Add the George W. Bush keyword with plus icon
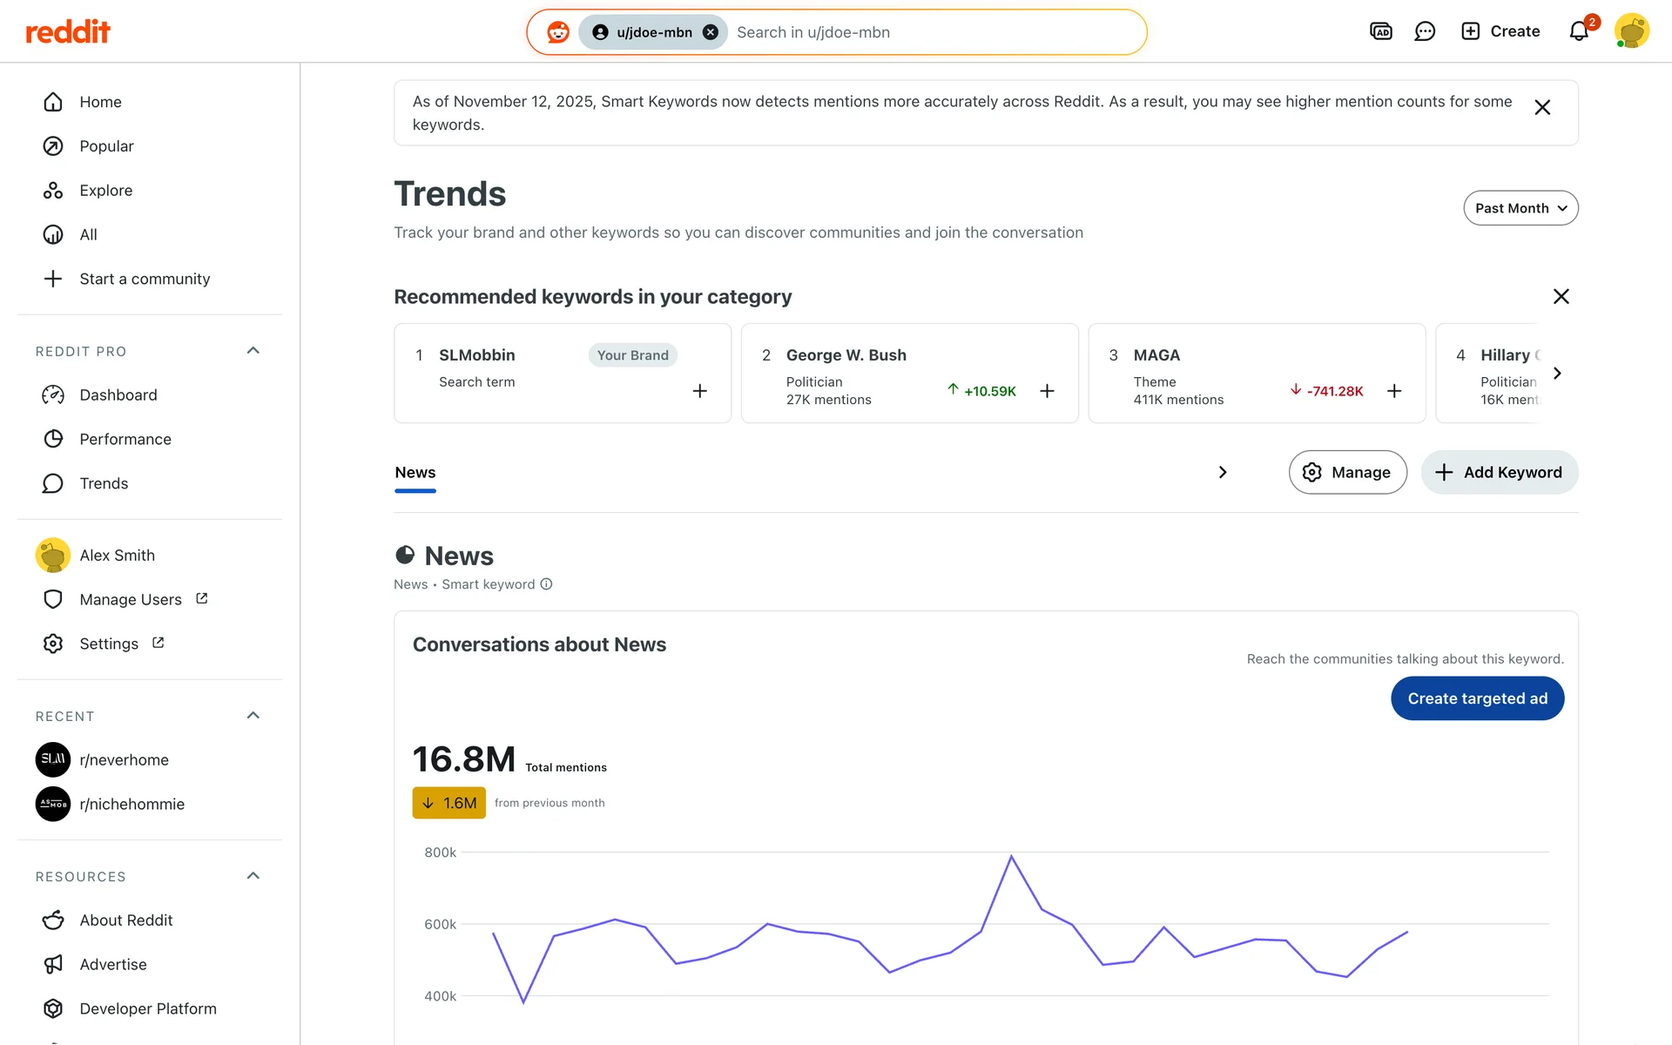This screenshot has width=1672, height=1045. (x=1048, y=391)
